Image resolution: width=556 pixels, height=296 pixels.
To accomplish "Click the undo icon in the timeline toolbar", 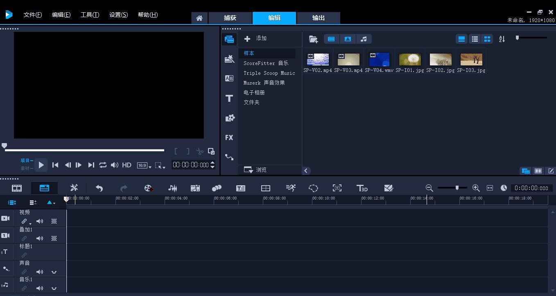I will [99, 188].
